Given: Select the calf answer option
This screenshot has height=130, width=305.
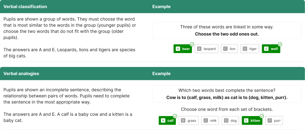Looking at the screenshot, I should pos(167,121).
